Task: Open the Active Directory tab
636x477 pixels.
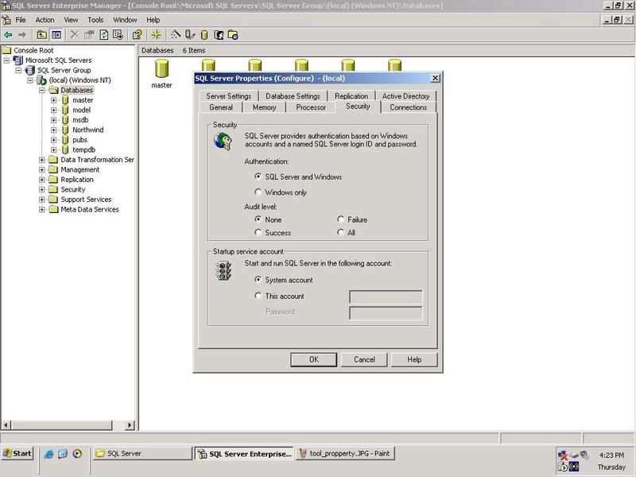Action: point(405,96)
